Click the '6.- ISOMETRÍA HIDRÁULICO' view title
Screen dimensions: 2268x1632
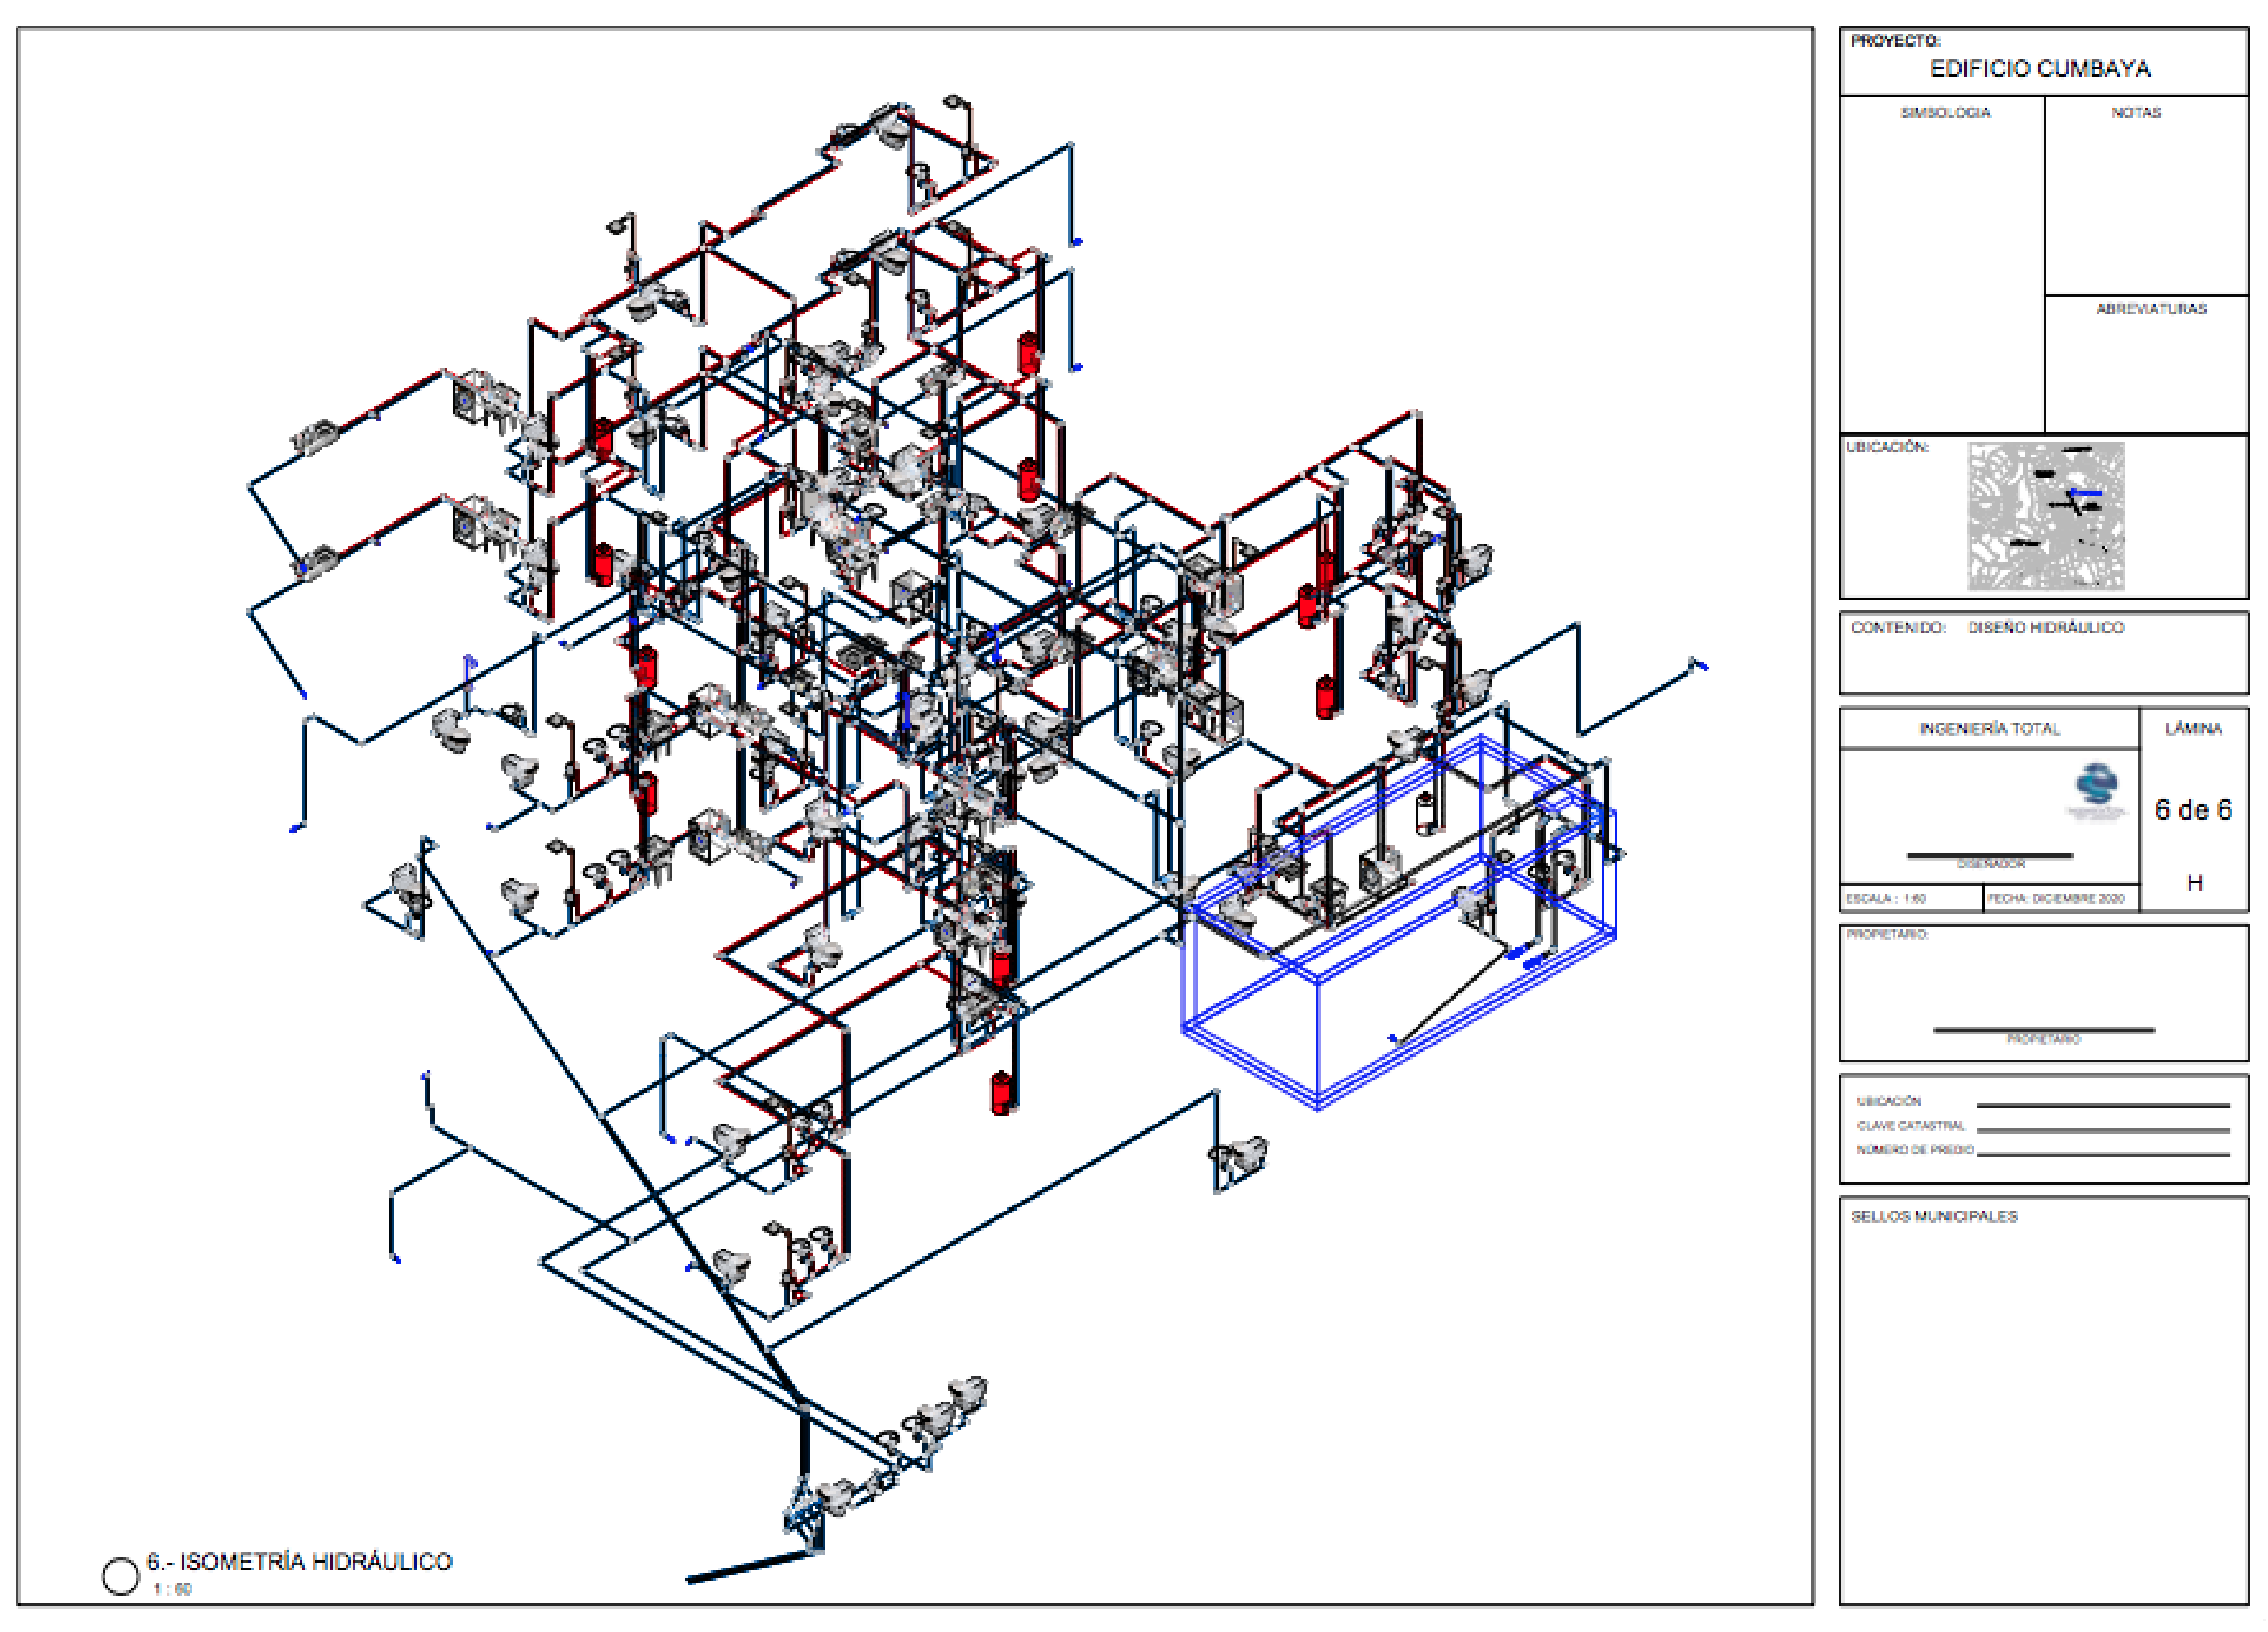pyautogui.click(x=299, y=1561)
